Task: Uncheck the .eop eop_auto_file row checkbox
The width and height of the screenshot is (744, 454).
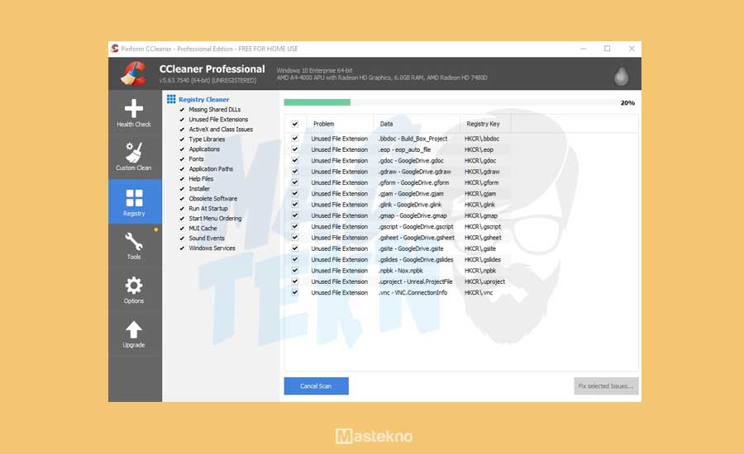Action: point(295,149)
